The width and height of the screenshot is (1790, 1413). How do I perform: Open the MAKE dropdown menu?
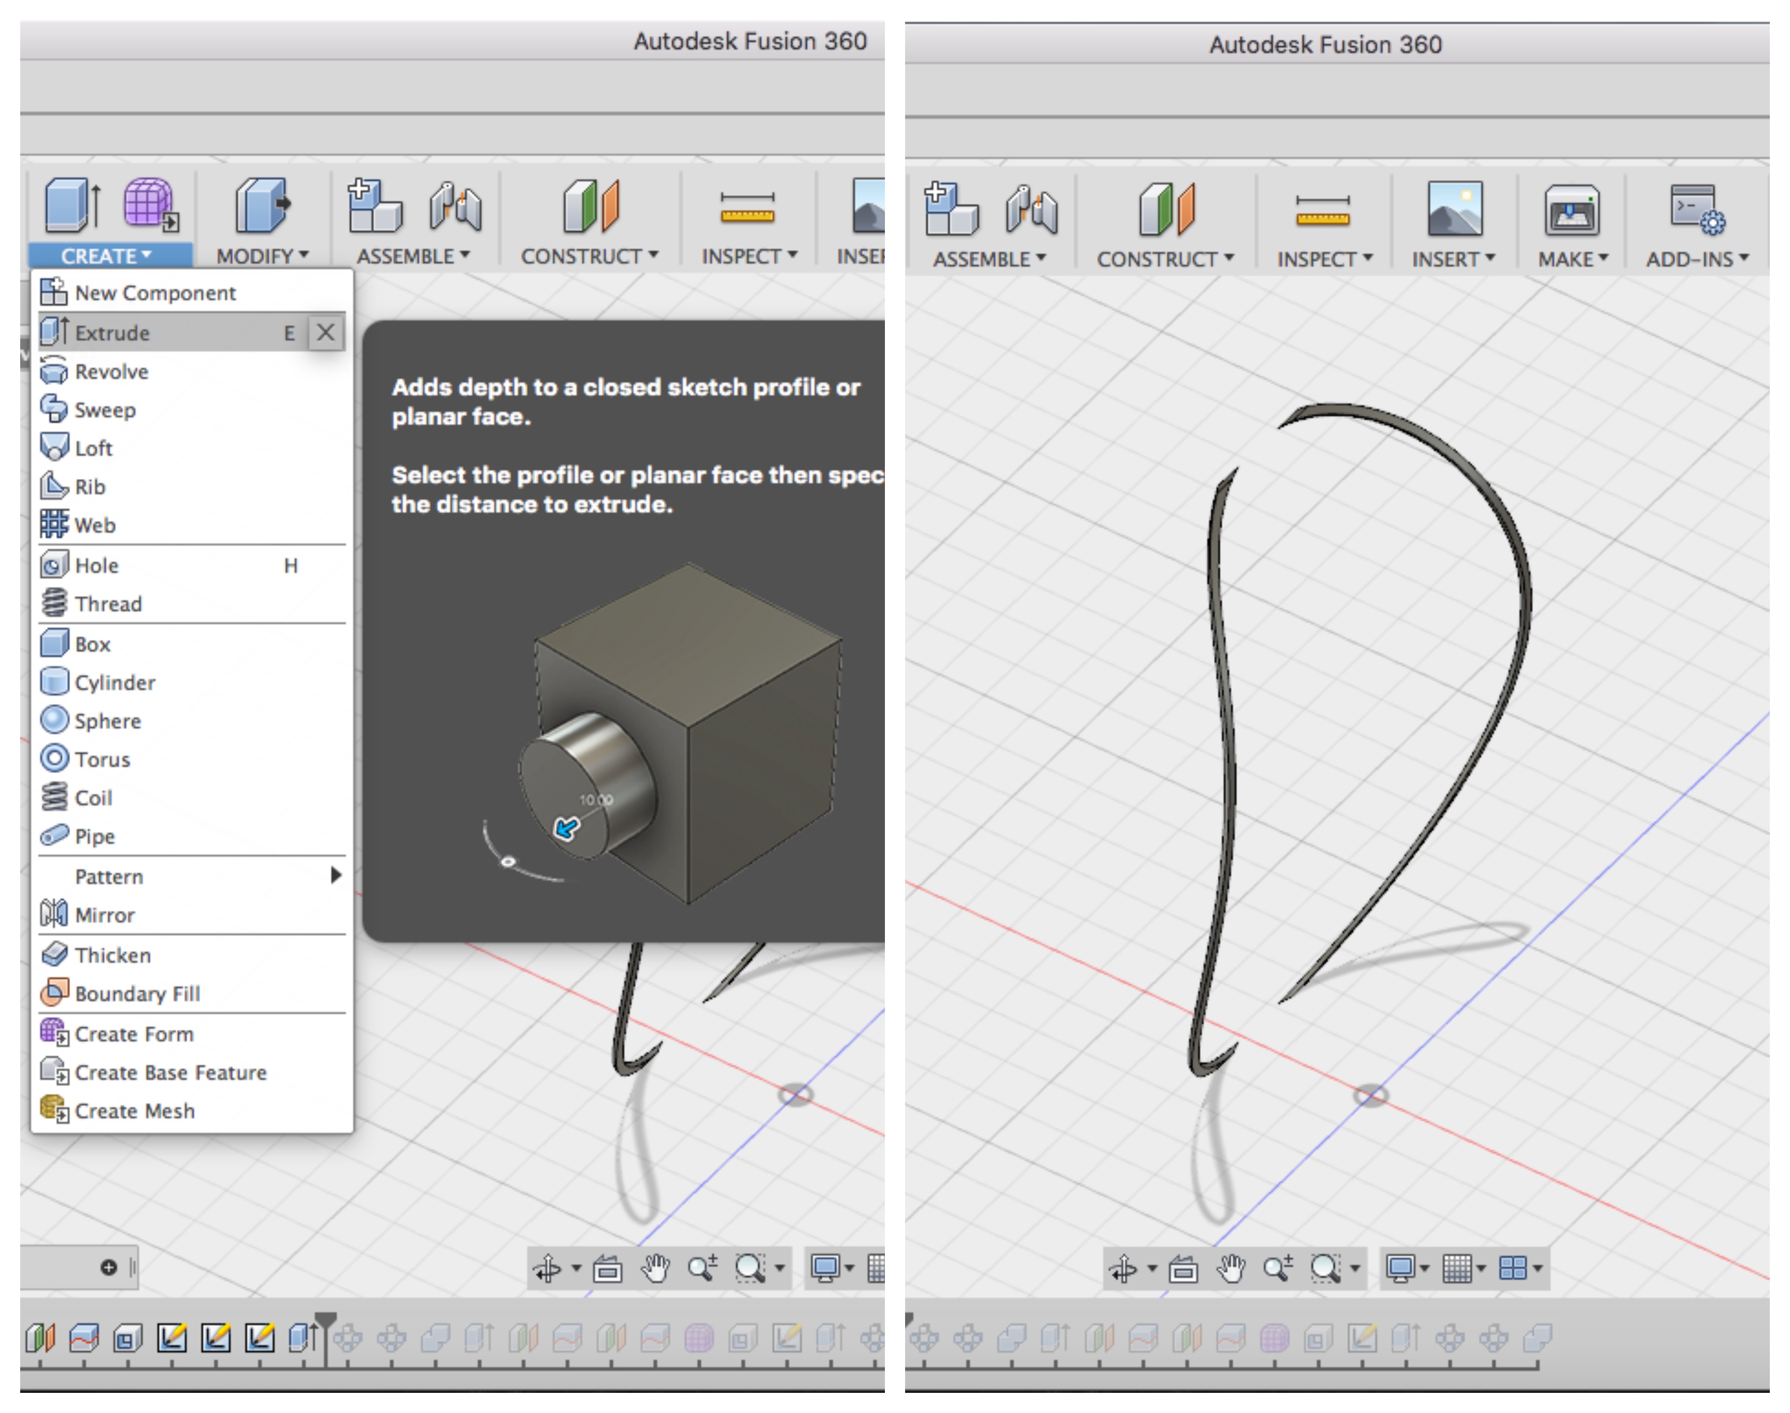click(x=1573, y=259)
